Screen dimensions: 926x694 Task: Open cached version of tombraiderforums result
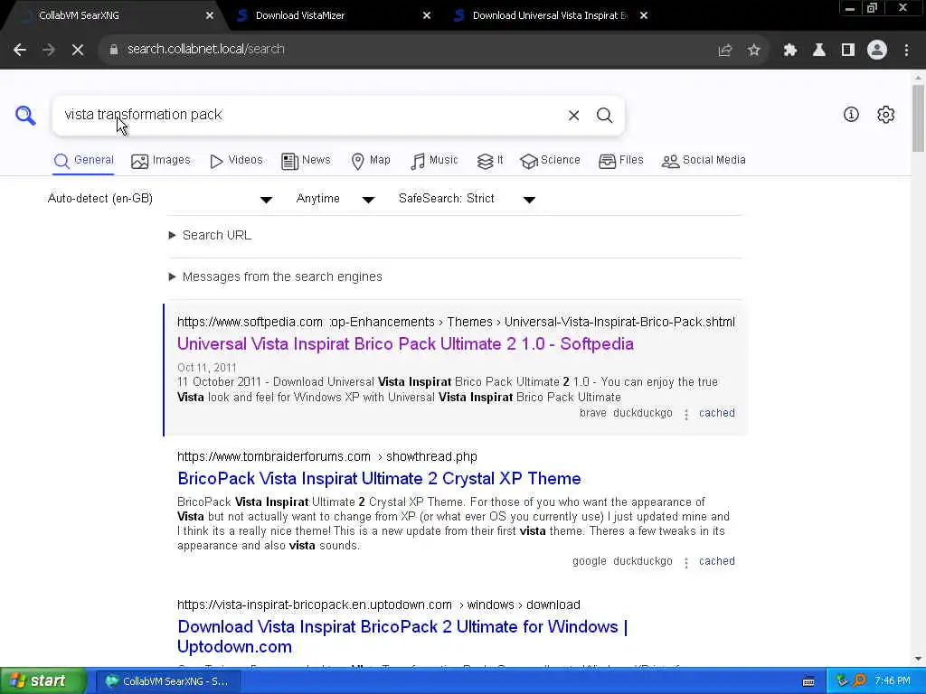pyautogui.click(x=717, y=561)
